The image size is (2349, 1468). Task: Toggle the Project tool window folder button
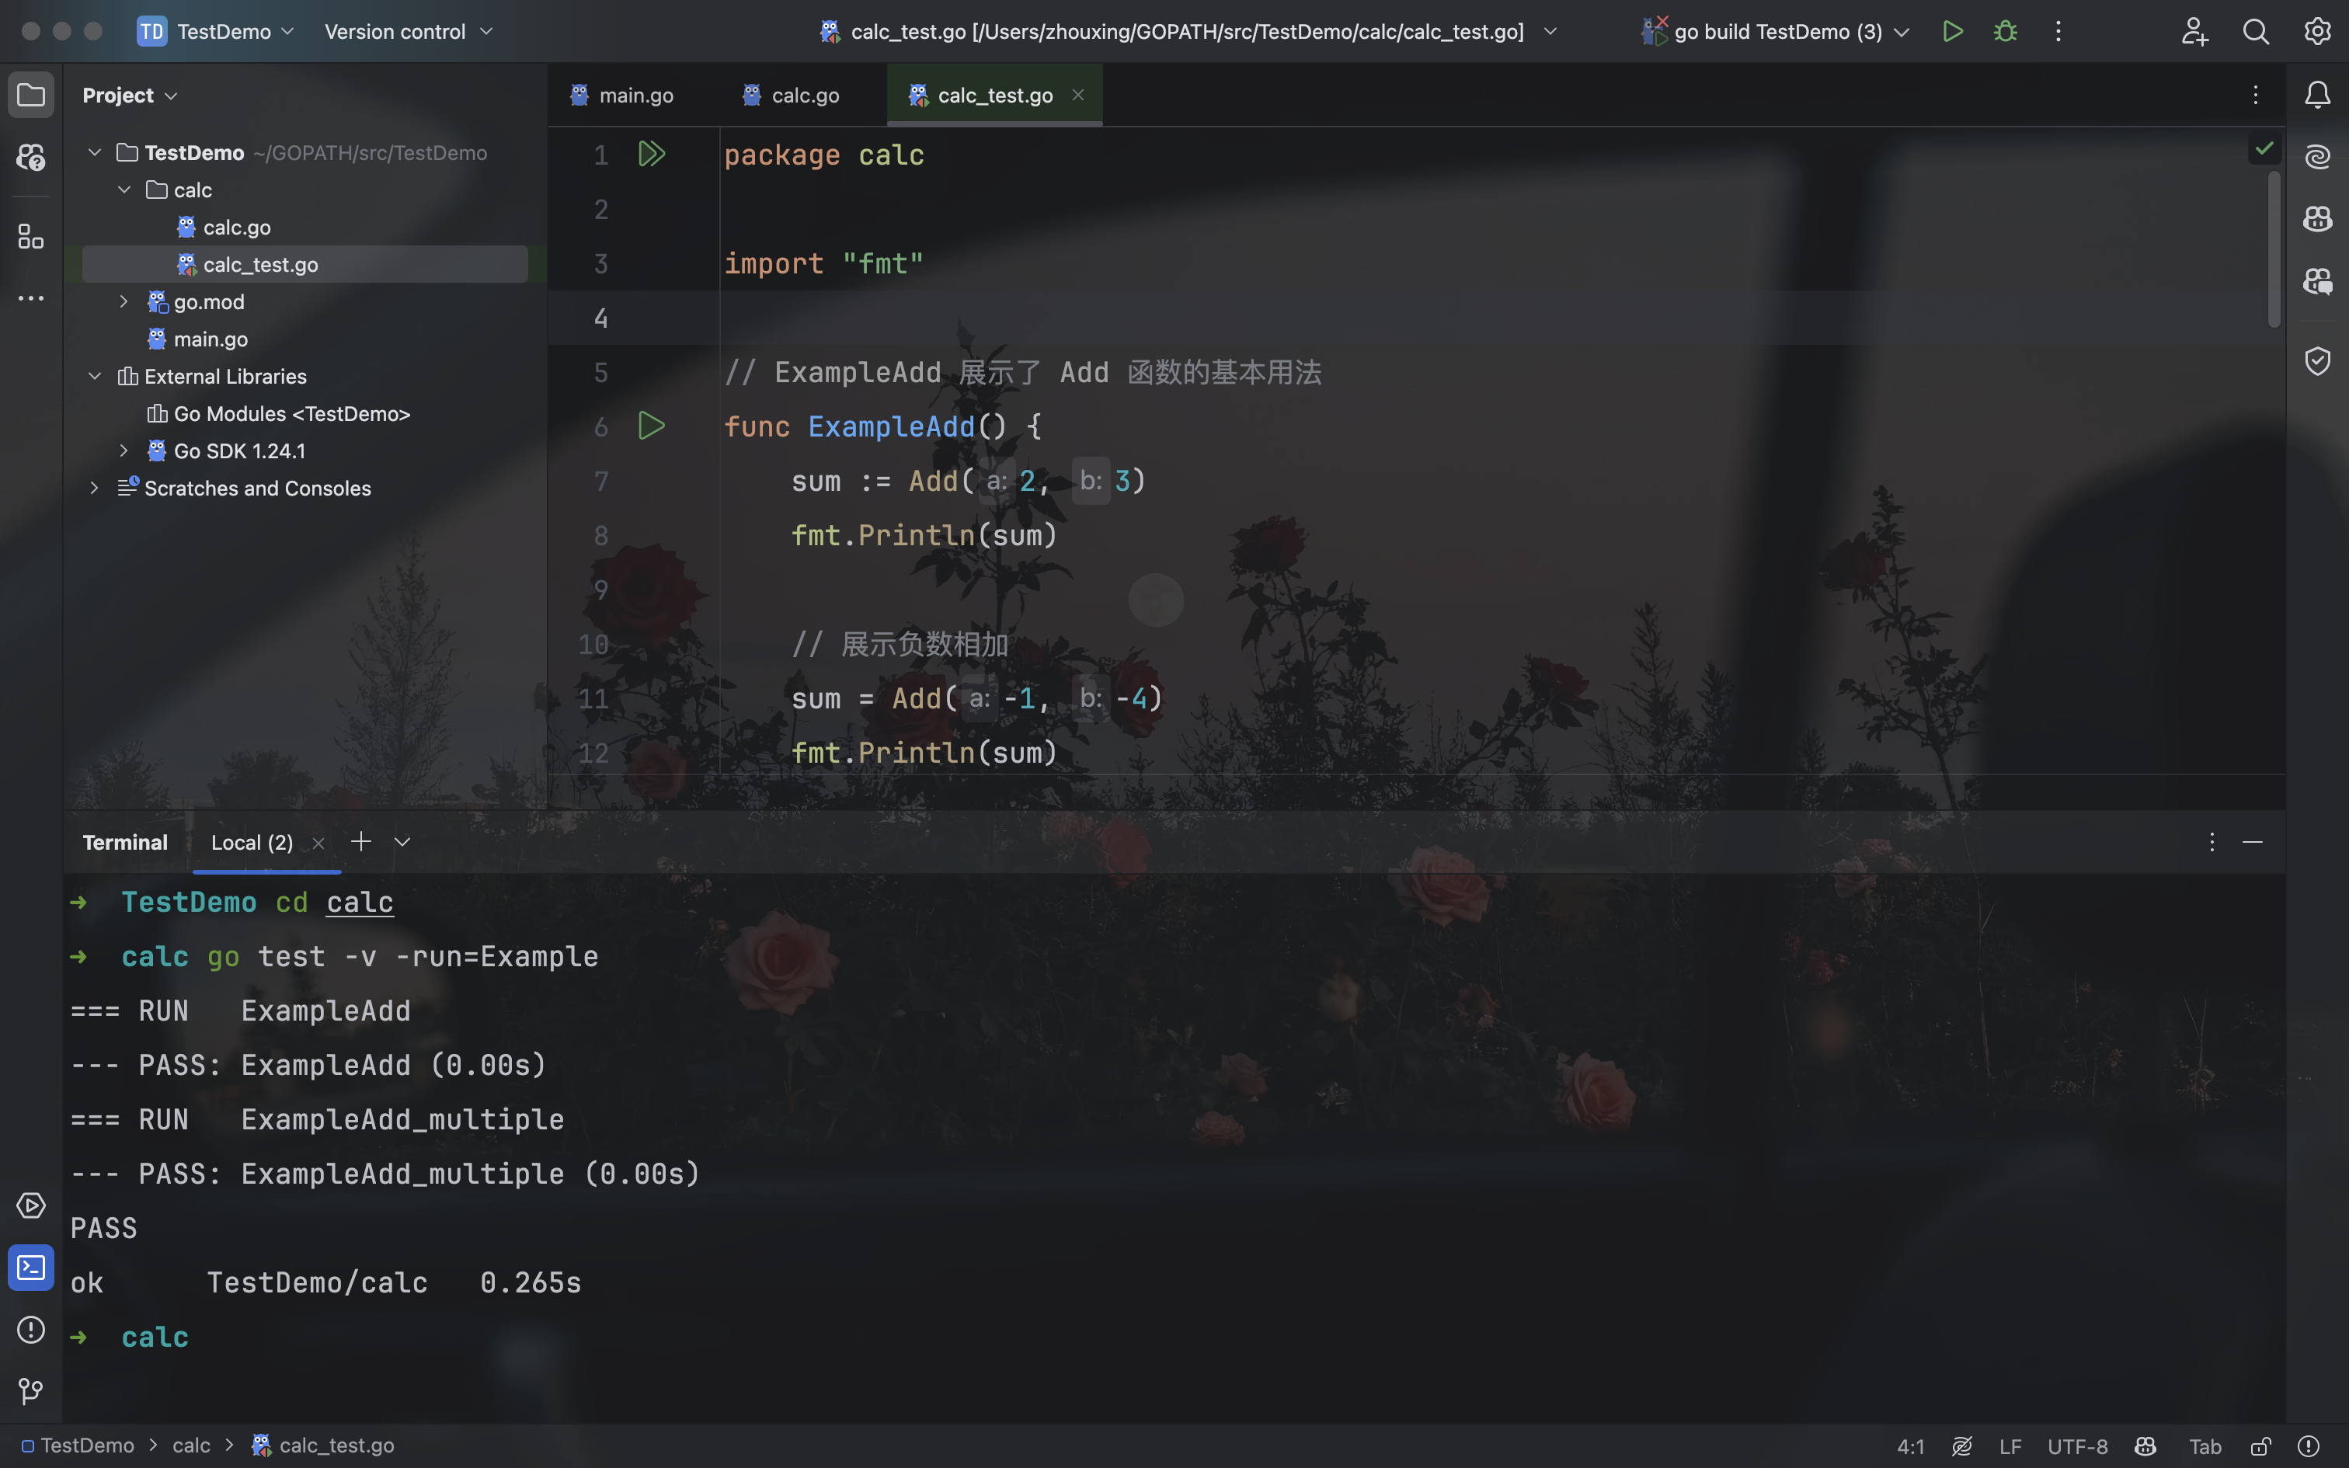[x=31, y=94]
